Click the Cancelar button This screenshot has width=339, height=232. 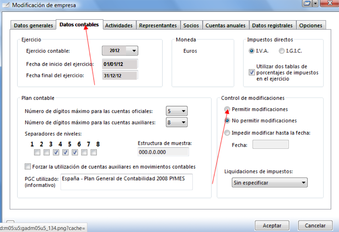pyautogui.click(x=315, y=225)
